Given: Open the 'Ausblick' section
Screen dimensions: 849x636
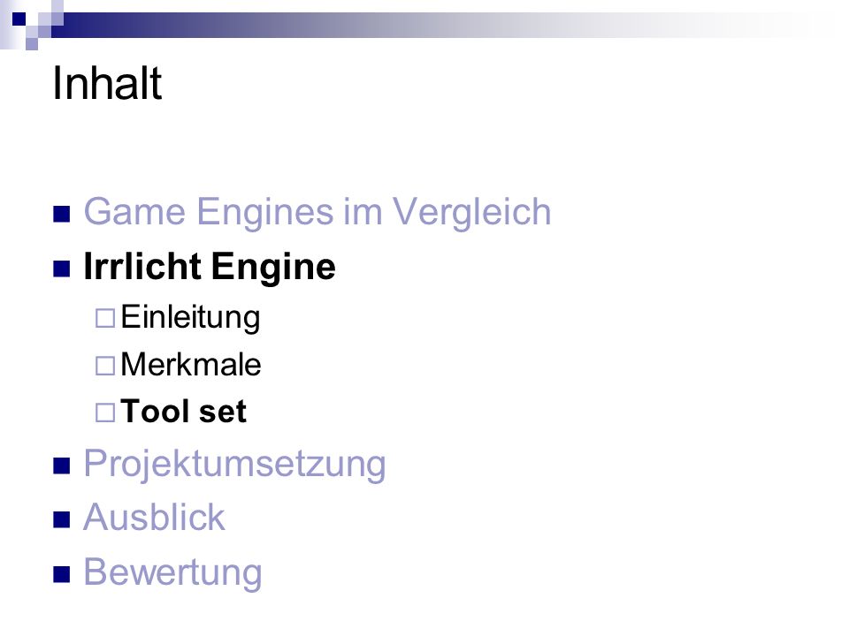Looking at the screenshot, I should click(154, 517).
